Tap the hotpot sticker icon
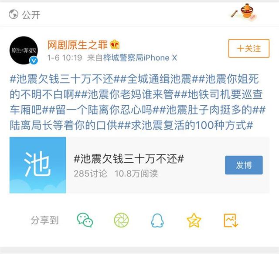This screenshot has width=279, height=254. tap(244, 11)
